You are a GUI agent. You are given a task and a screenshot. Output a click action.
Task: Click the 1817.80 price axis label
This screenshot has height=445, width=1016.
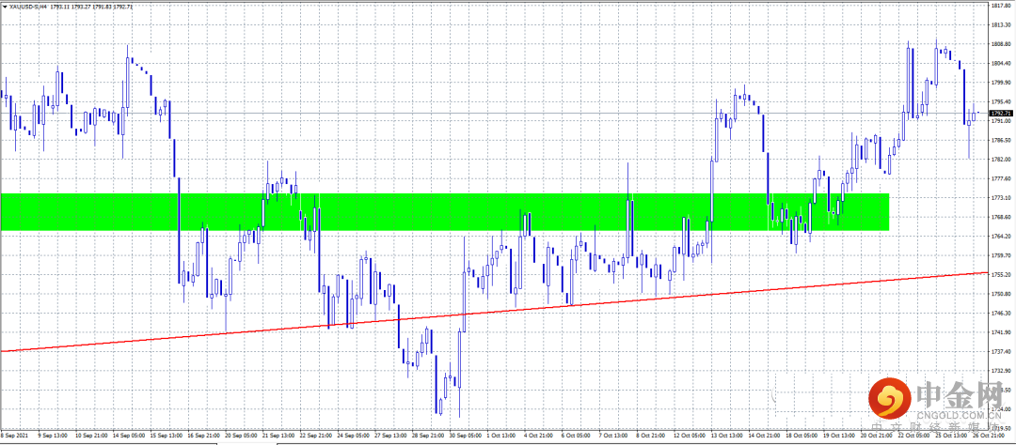(x=1002, y=6)
